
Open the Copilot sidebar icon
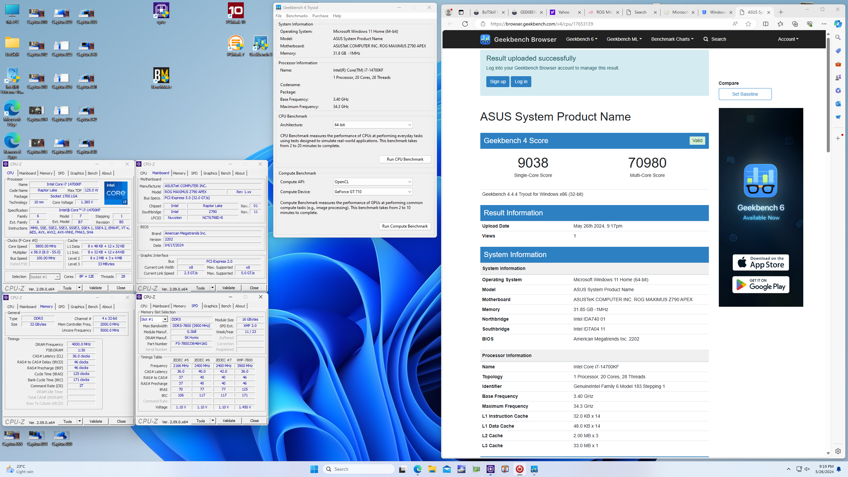pos(838,24)
